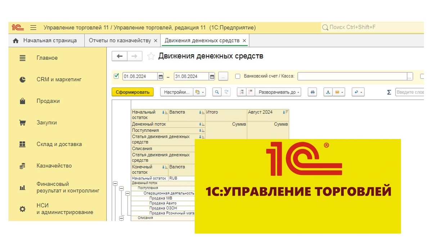Click the Закупки cart icon
This screenshot has height=243, width=432.
click(22, 122)
